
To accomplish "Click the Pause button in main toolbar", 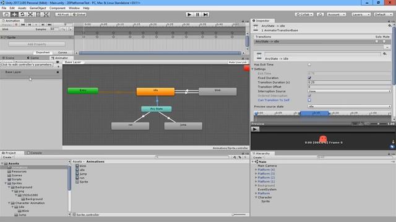I will [197, 15].
